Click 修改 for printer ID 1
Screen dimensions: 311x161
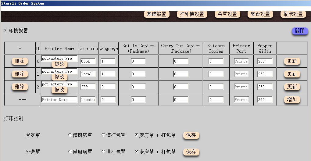pyautogui.click(x=59, y=77)
